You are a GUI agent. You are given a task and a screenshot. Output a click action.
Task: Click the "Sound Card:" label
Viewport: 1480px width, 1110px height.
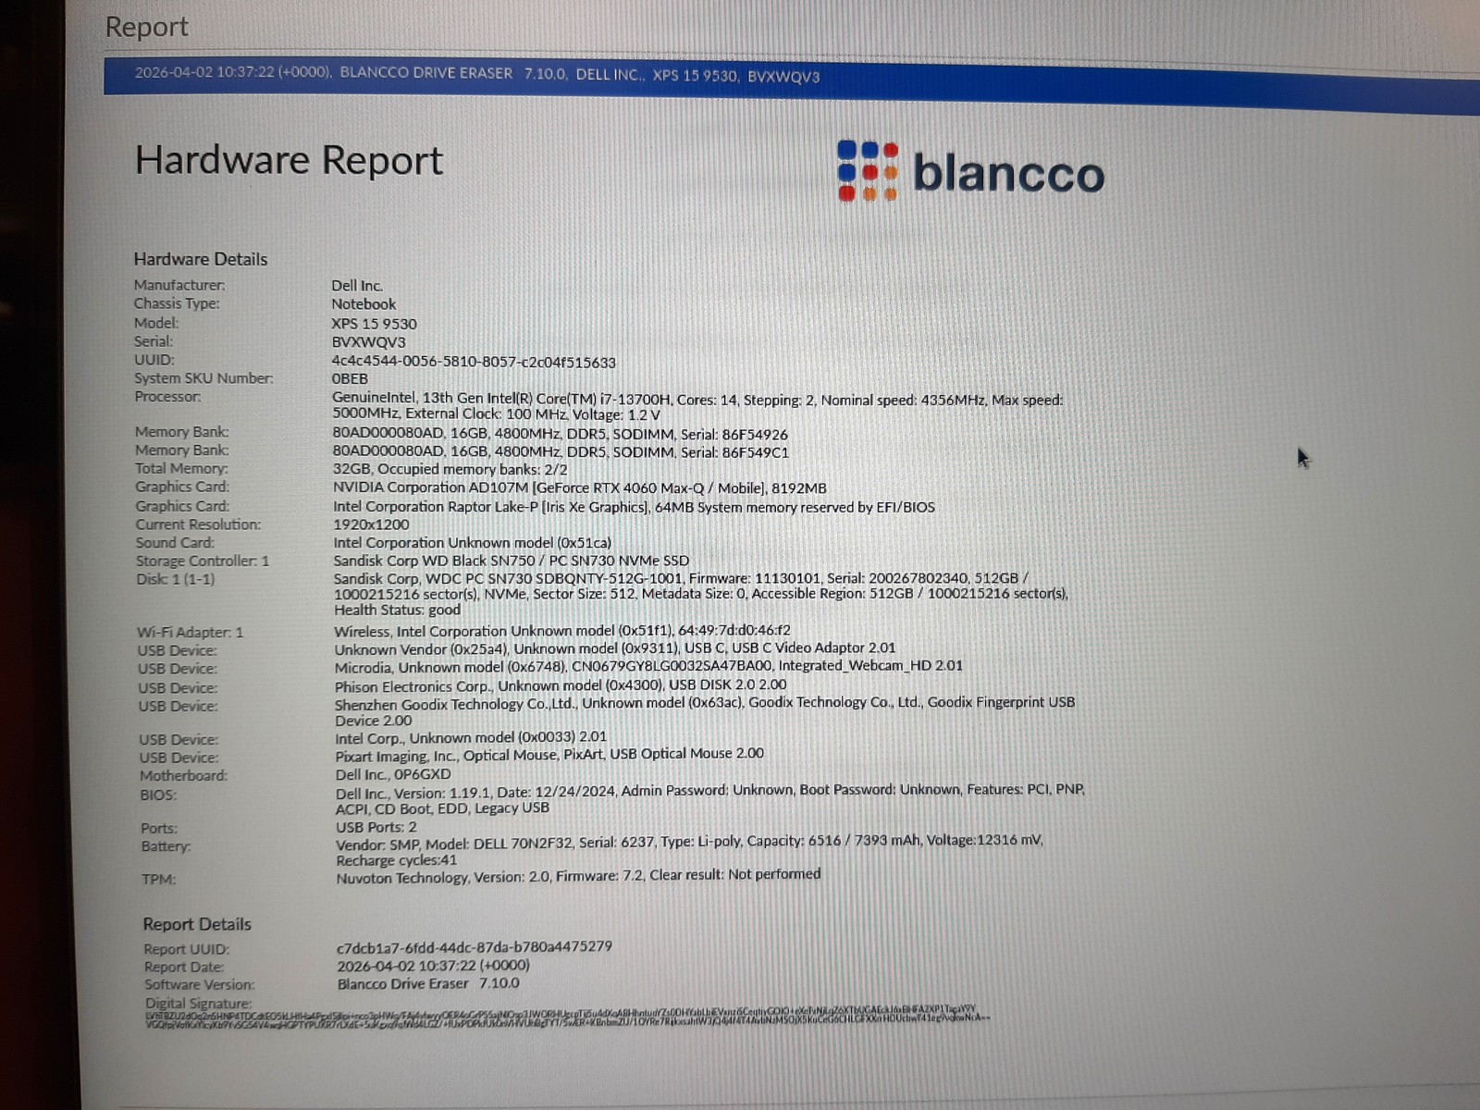[175, 543]
